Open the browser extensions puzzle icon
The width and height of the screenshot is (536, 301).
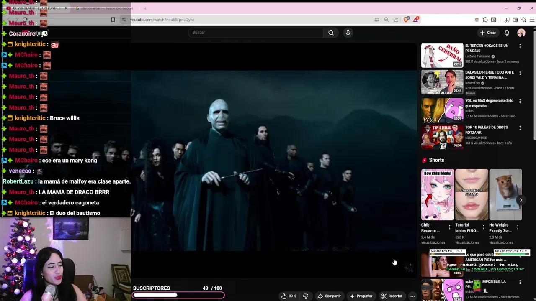click(x=485, y=20)
